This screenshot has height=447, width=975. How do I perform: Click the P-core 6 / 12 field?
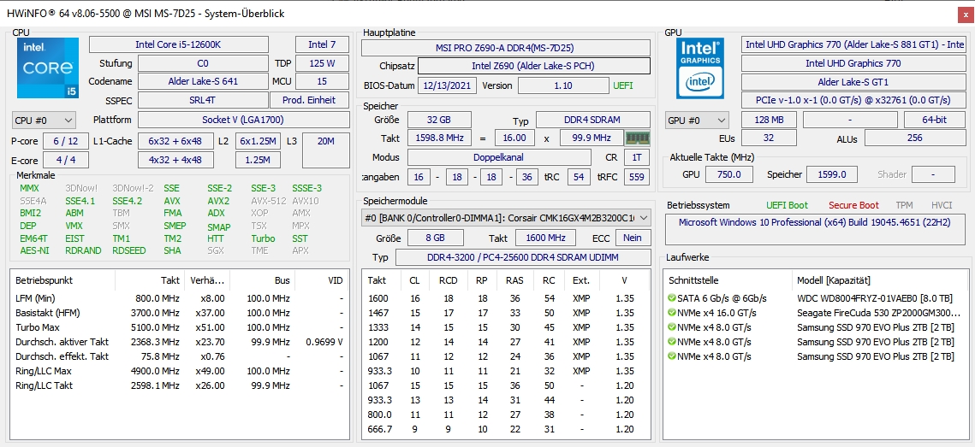point(65,141)
